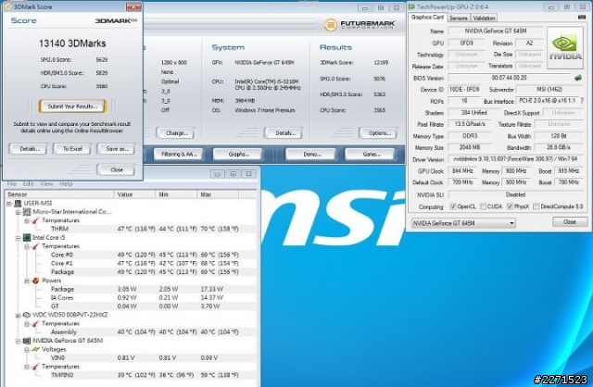Screen dimensions: 593x387
Task: Open Details in 3DMark Score dialog
Action: (28, 149)
